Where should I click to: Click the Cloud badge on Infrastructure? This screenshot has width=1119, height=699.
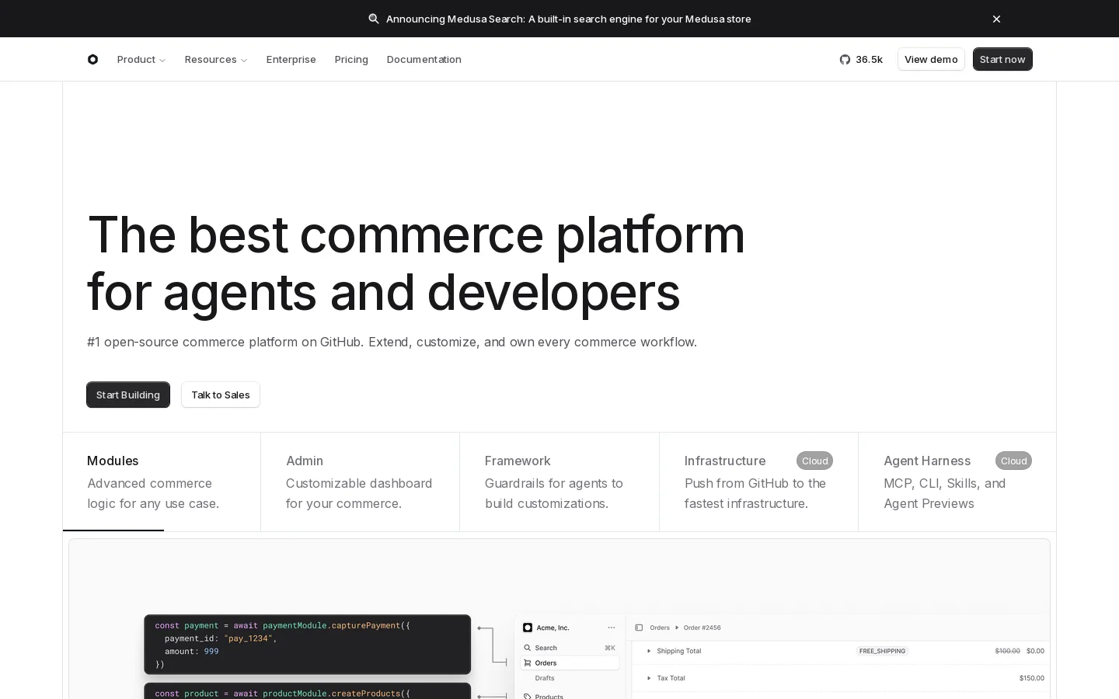tap(814, 461)
